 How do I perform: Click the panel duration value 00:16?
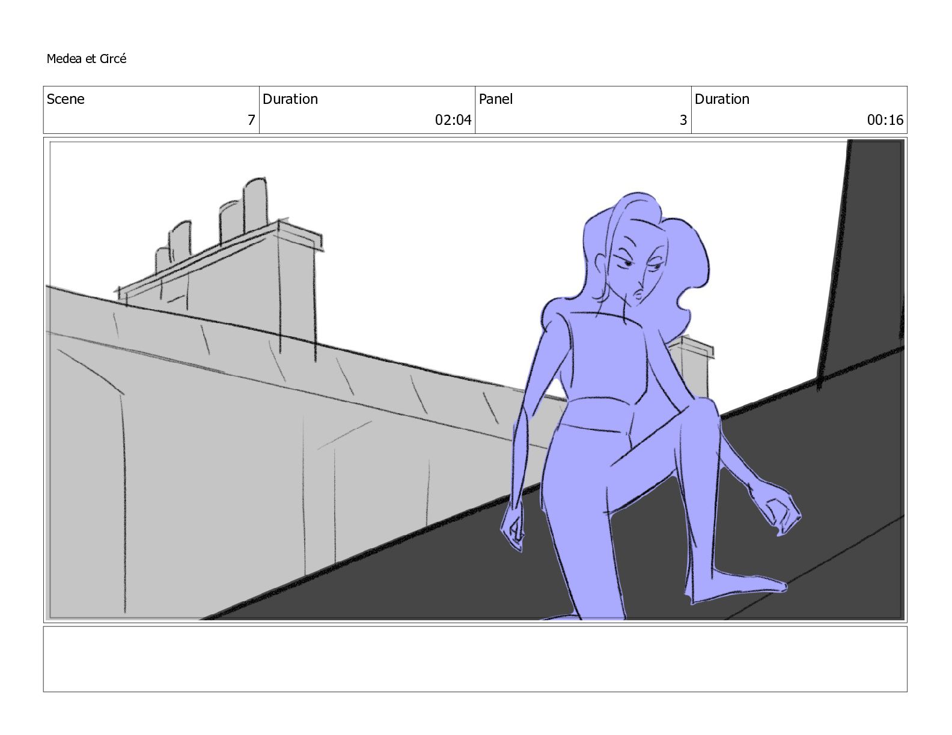pyautogui.click(x=885, y=120)
